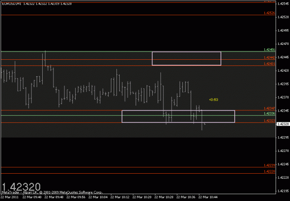290x201 pixels.
Task: Click price scale value 1.42370
Action: 283,97
